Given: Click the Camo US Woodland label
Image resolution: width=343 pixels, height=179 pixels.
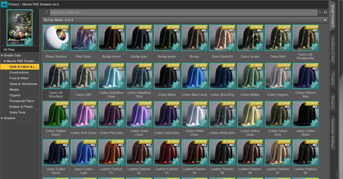Looking at the screenshot, I should coord(56,95).
